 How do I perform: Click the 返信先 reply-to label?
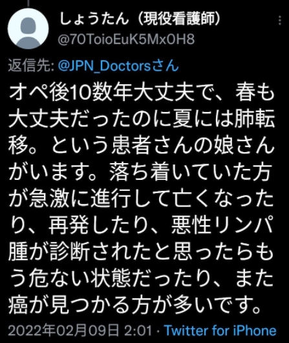tap(31, 66)
